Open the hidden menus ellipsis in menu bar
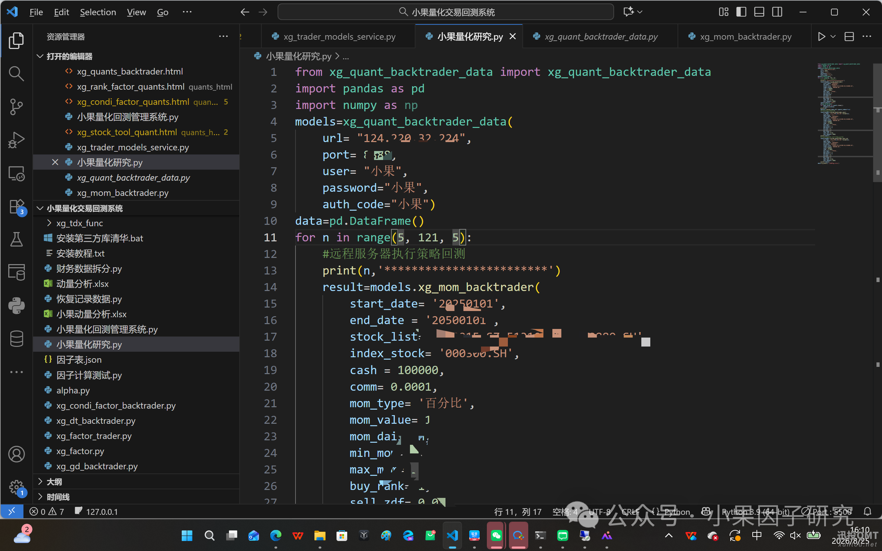Screen dimensions: 882x551 (187, 12)
